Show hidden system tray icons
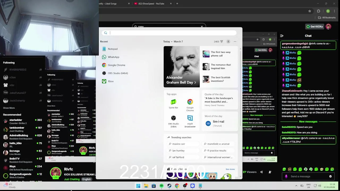This screenshot has width=340, height=191. [296, 186]
